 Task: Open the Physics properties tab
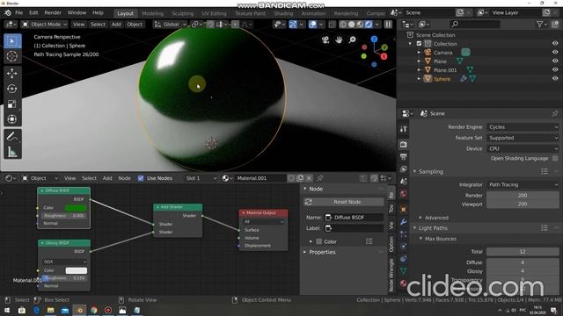(x=403, y=247)
